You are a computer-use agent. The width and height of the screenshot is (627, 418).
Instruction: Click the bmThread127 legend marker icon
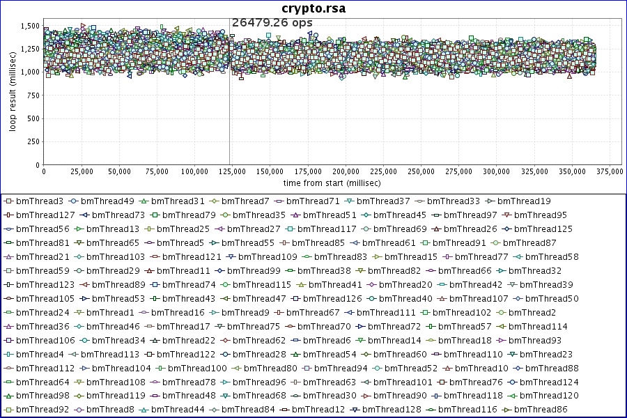[x=8, y=215]
